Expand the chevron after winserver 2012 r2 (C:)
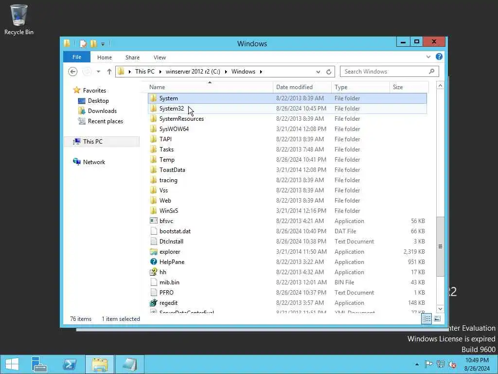The height and width of the screenshot is (374, 498). (226, 72)
